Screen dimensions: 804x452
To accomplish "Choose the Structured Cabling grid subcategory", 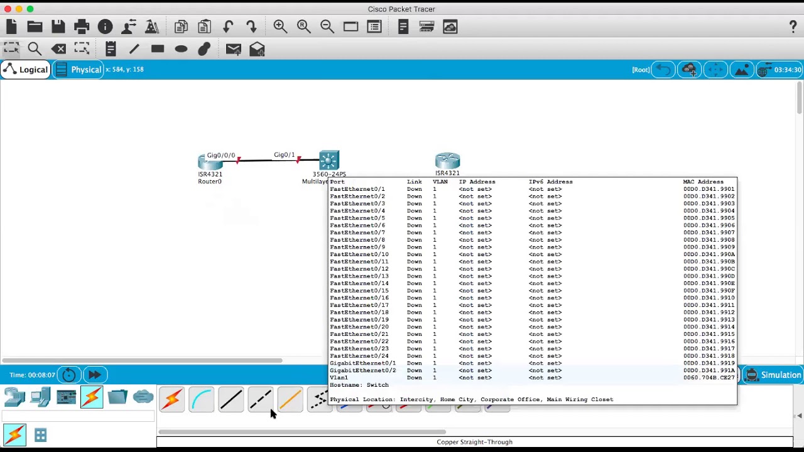I will coord(41,434).
